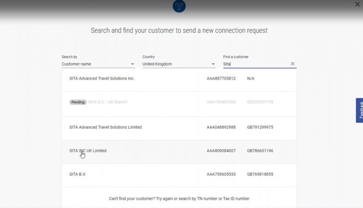Click the N/A tax ID value
Image resolution: width=363 pixels, height=208 pixels.
pyautogui.click(x=251, y=79)
